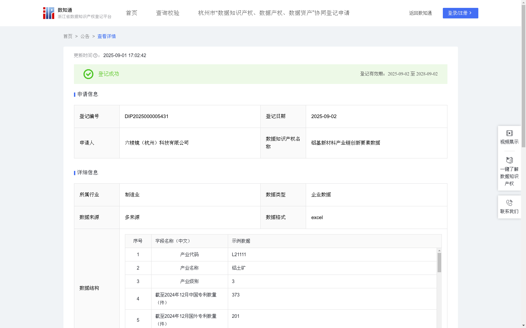Click the green 登记成功 checkmark icon
The height and width of the screenshot is (328, 526).
tap(88, 74)
